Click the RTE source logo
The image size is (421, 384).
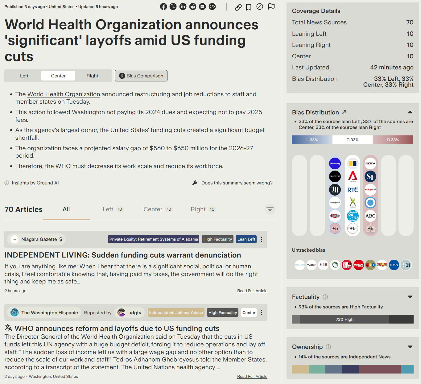[x=353, y=190]
